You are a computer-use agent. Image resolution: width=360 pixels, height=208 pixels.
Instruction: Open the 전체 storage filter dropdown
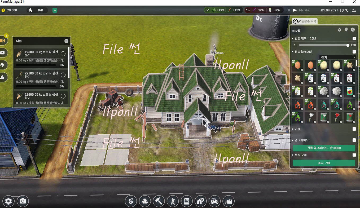coord(337,57)
